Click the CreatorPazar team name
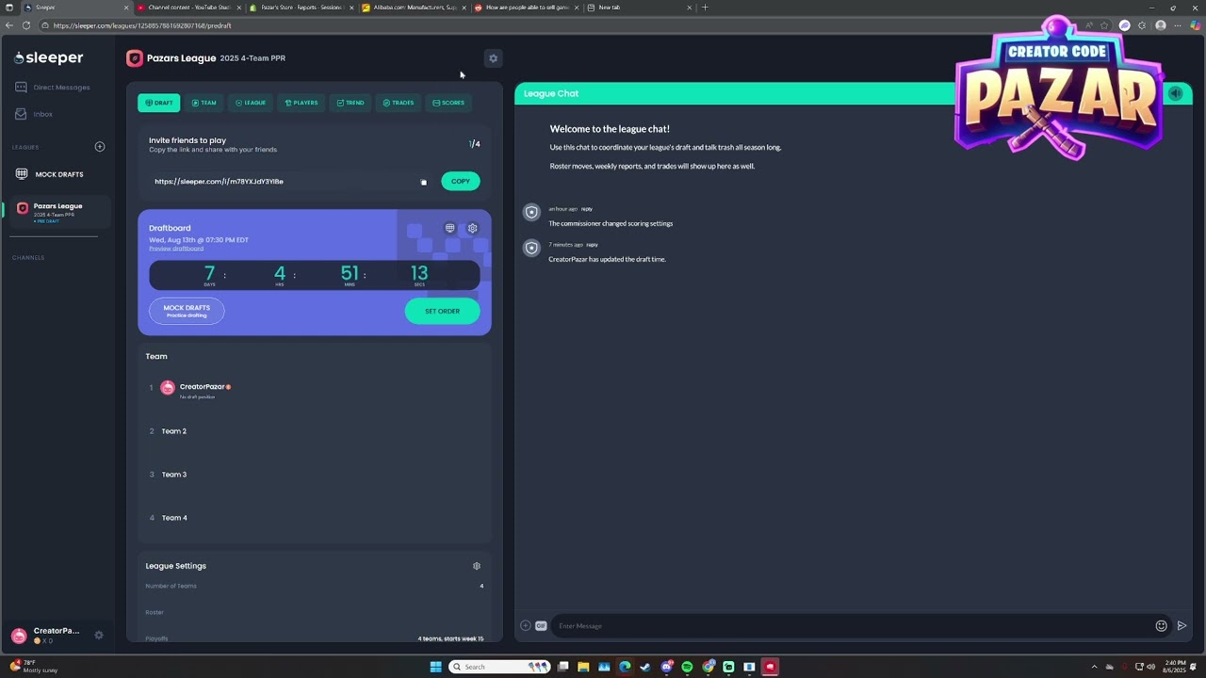 click(203, 387)
